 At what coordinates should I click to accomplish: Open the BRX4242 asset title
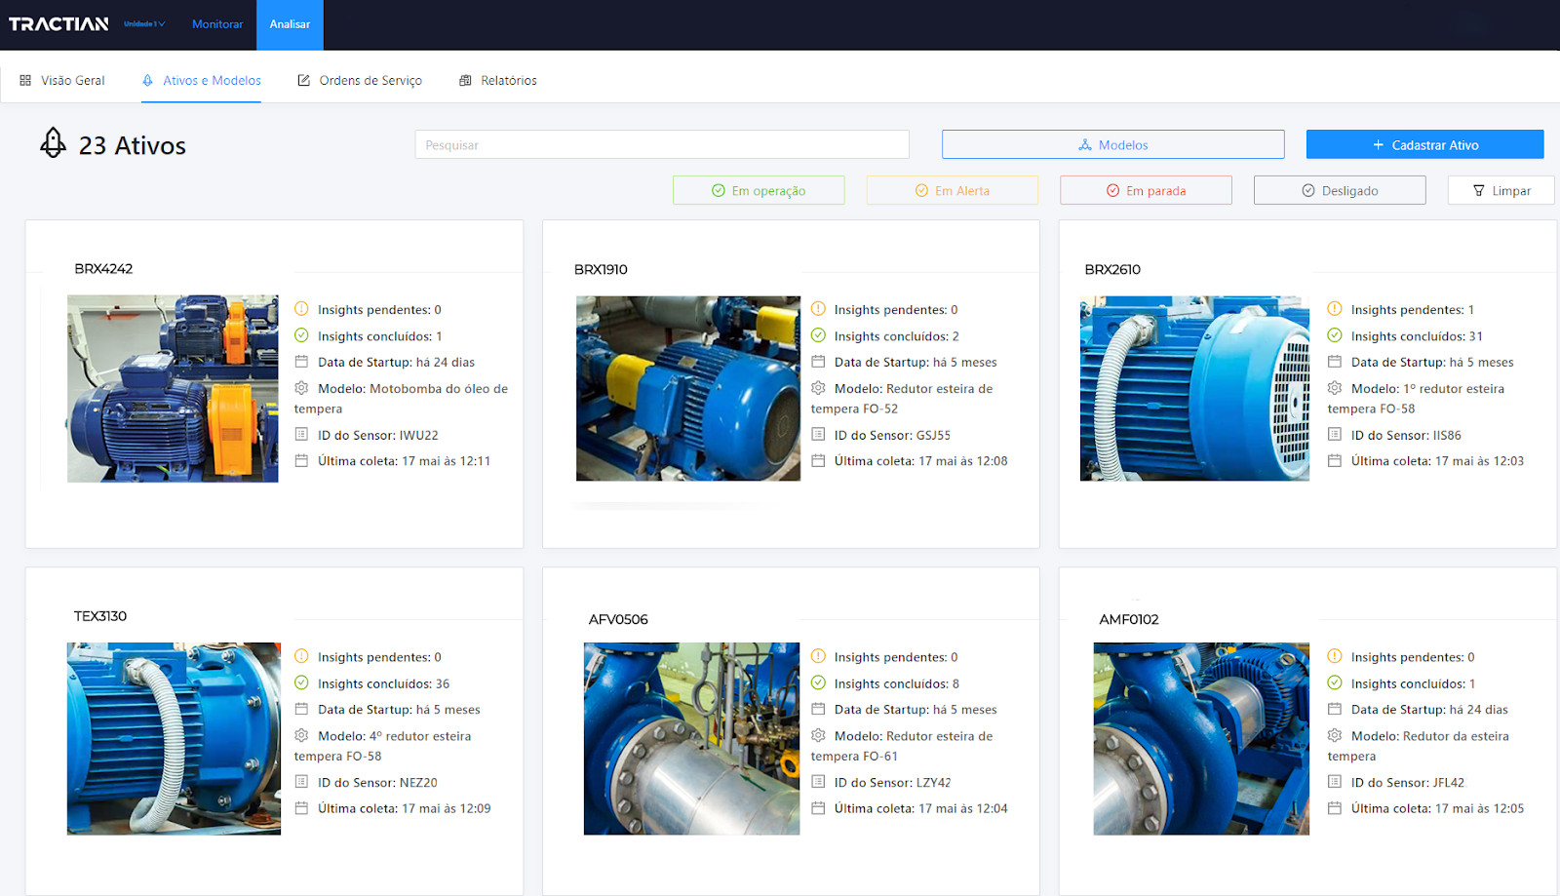click(103, 269)
